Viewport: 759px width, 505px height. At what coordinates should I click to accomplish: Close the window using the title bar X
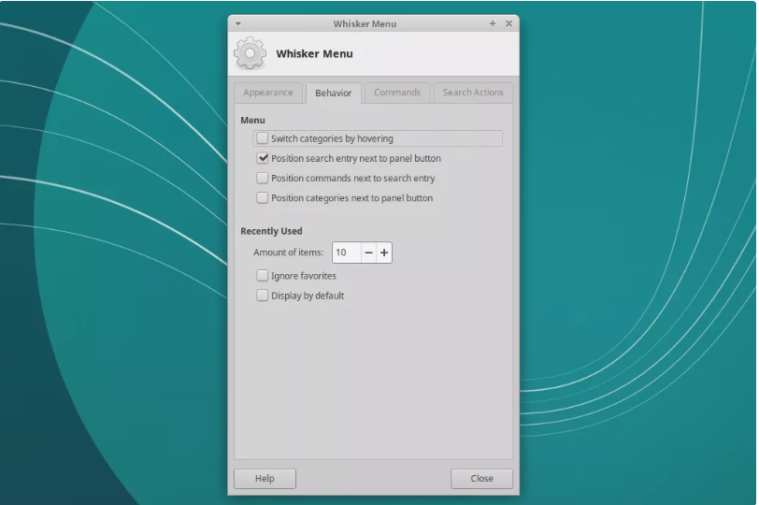click(x=508, y=23)
